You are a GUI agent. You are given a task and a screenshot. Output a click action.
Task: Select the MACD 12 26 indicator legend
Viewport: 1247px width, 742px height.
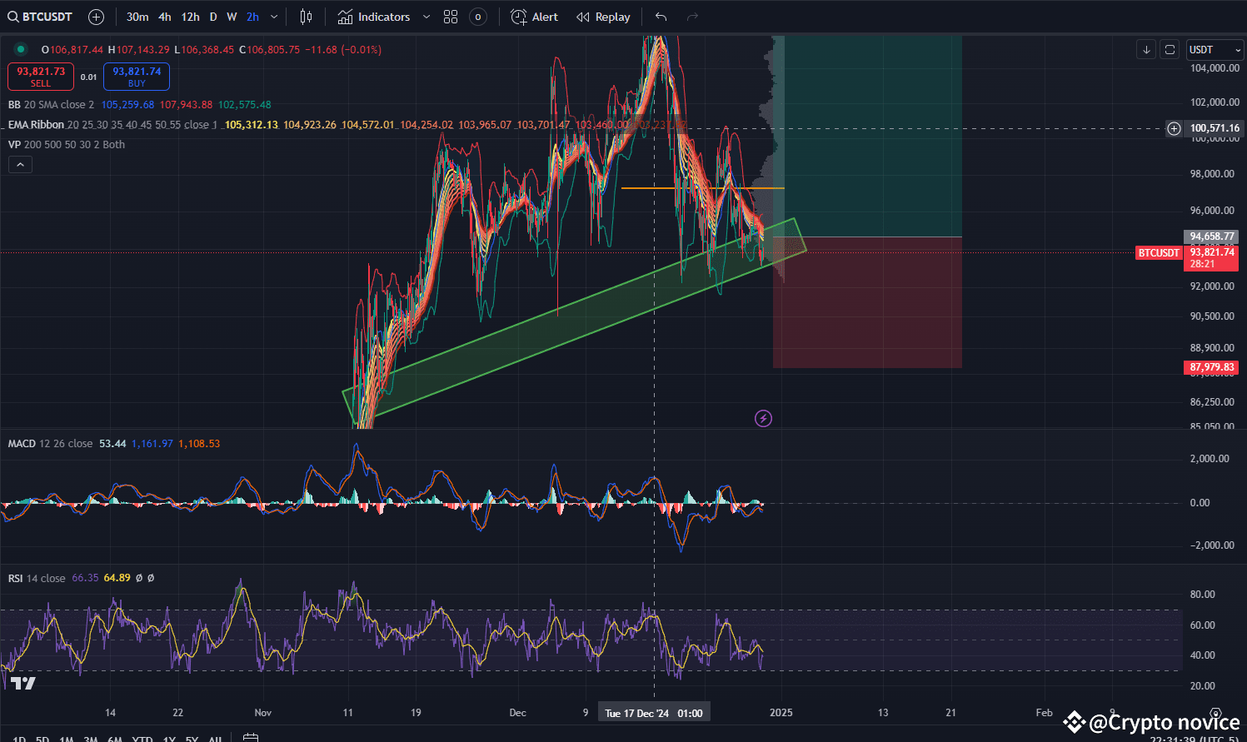click(50, 444)
